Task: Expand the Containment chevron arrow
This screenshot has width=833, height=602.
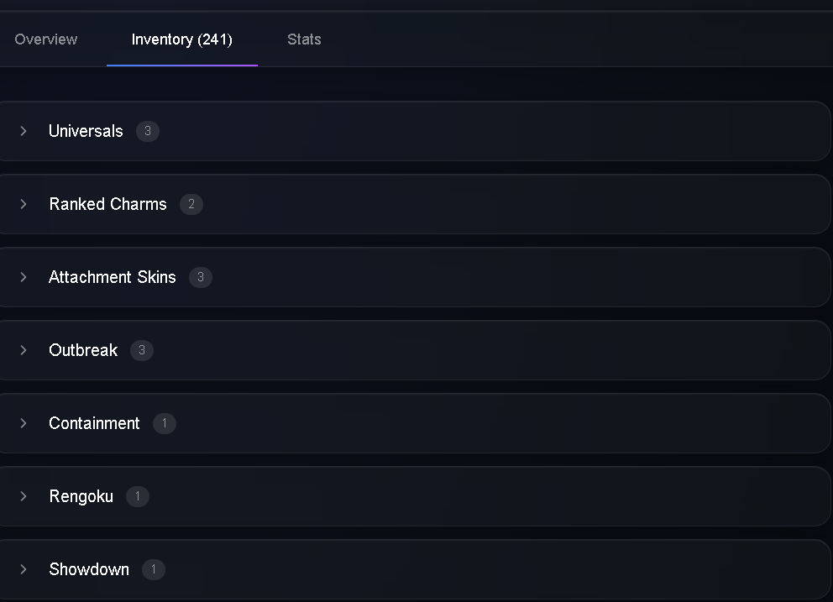Action: coord(24,423)
